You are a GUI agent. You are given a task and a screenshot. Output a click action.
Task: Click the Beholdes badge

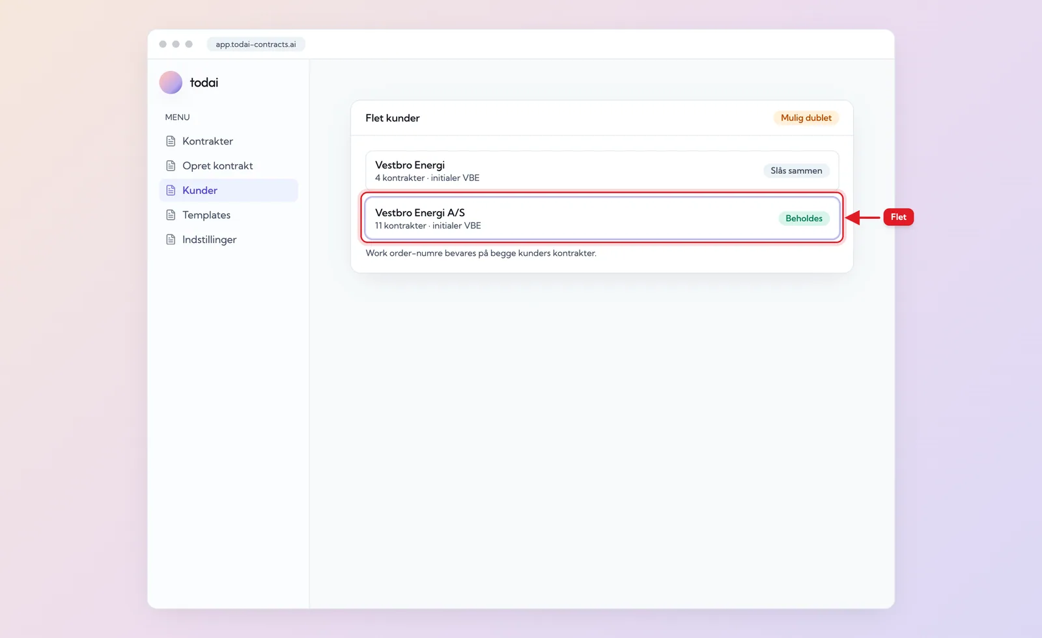tap(804, 219)
